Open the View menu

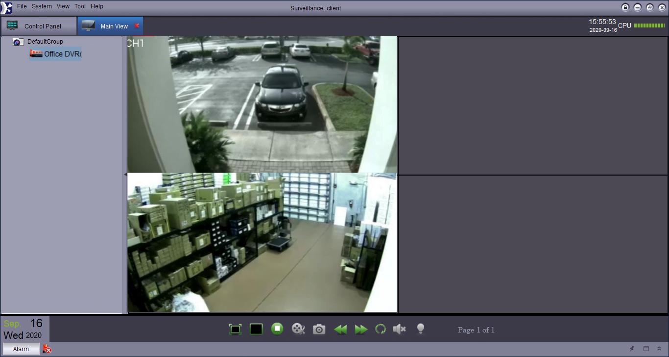(63, 6)
